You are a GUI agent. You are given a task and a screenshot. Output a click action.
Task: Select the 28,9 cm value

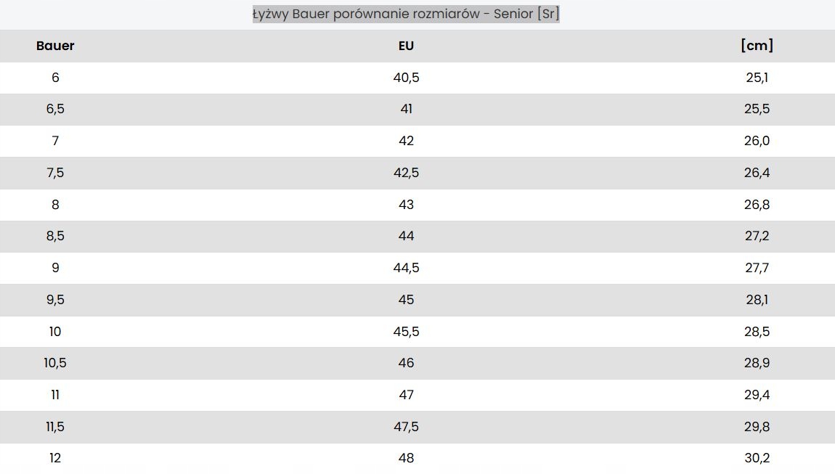tap(757, 363)
